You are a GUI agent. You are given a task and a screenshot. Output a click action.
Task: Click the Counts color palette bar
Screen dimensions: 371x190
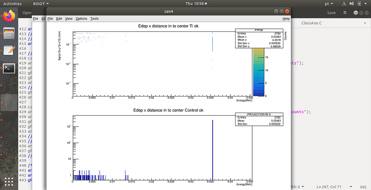point(258,72)
